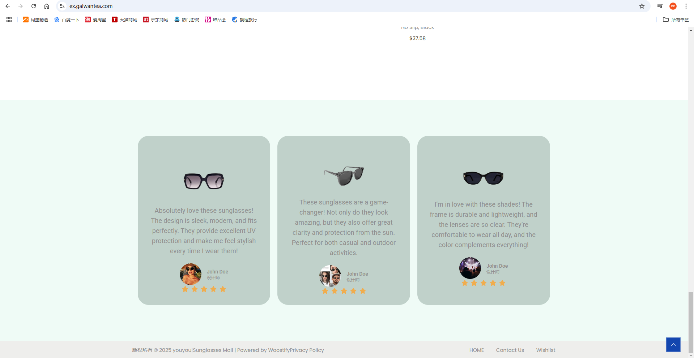The height and width of the screenshot is (358, 694).
Task: Open the browser three-dot menu
Action: tap(686, 6)
